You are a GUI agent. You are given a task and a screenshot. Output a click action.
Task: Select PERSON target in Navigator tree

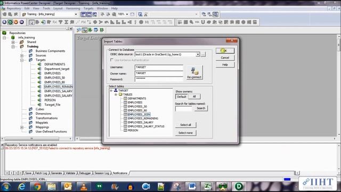coord(50,100)
